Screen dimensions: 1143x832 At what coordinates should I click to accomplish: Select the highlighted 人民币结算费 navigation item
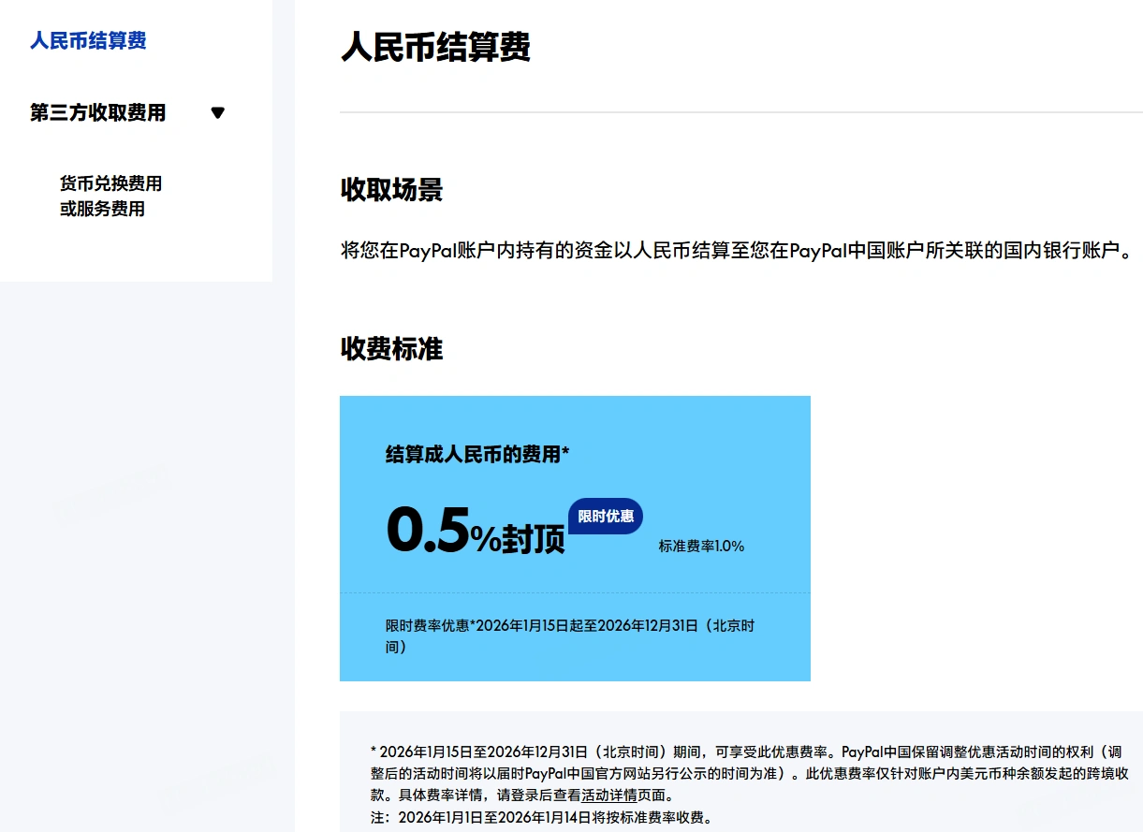pyautogui.click(x=87, y=41)
